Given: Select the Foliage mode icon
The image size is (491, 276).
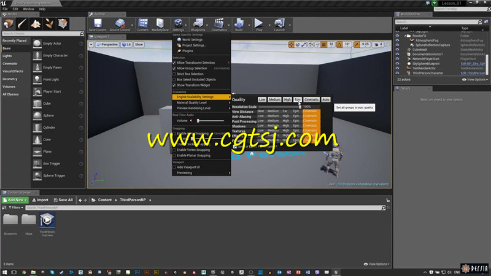Looking at the screenshot, I should (x=49, y=23).
